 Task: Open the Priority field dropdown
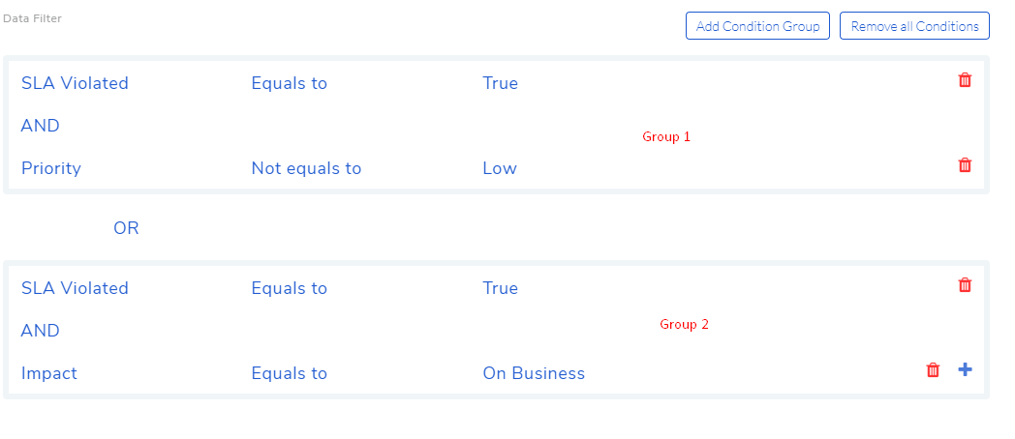click(x=51, y=168)
